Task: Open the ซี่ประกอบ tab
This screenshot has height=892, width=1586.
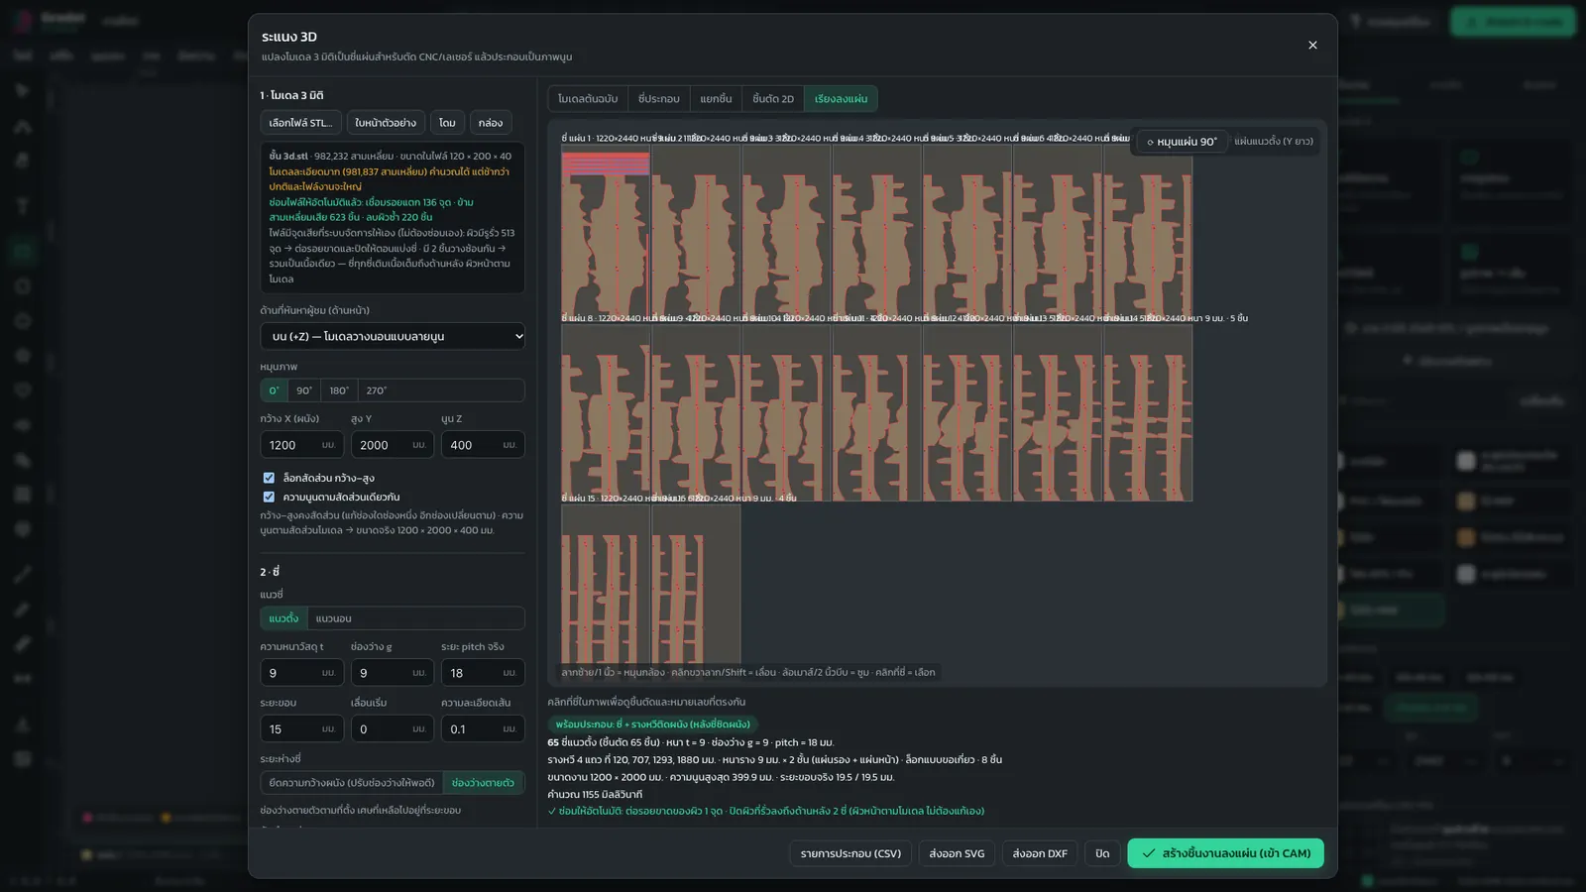Action: pos(659,99)
